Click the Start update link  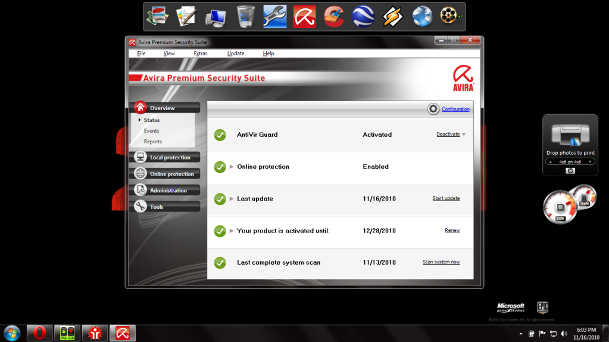pyautogui.click(x=446, y=199)
